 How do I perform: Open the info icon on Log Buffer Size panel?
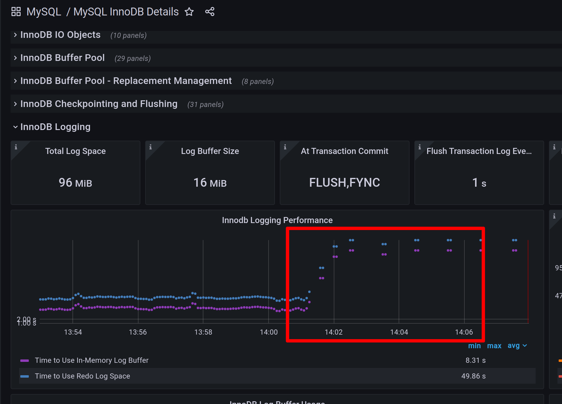[x=151, y=147]
